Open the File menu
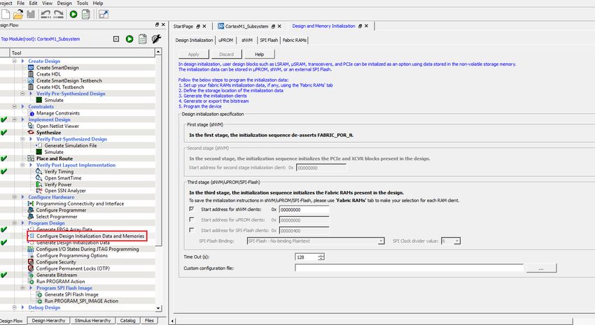This screenshot has height=325, width=595. pos(20,3)
